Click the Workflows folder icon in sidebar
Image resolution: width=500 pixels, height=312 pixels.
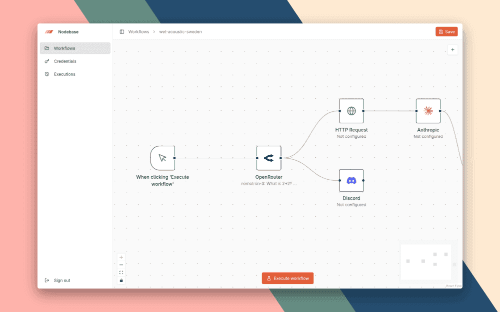click(x=47, y=48)
